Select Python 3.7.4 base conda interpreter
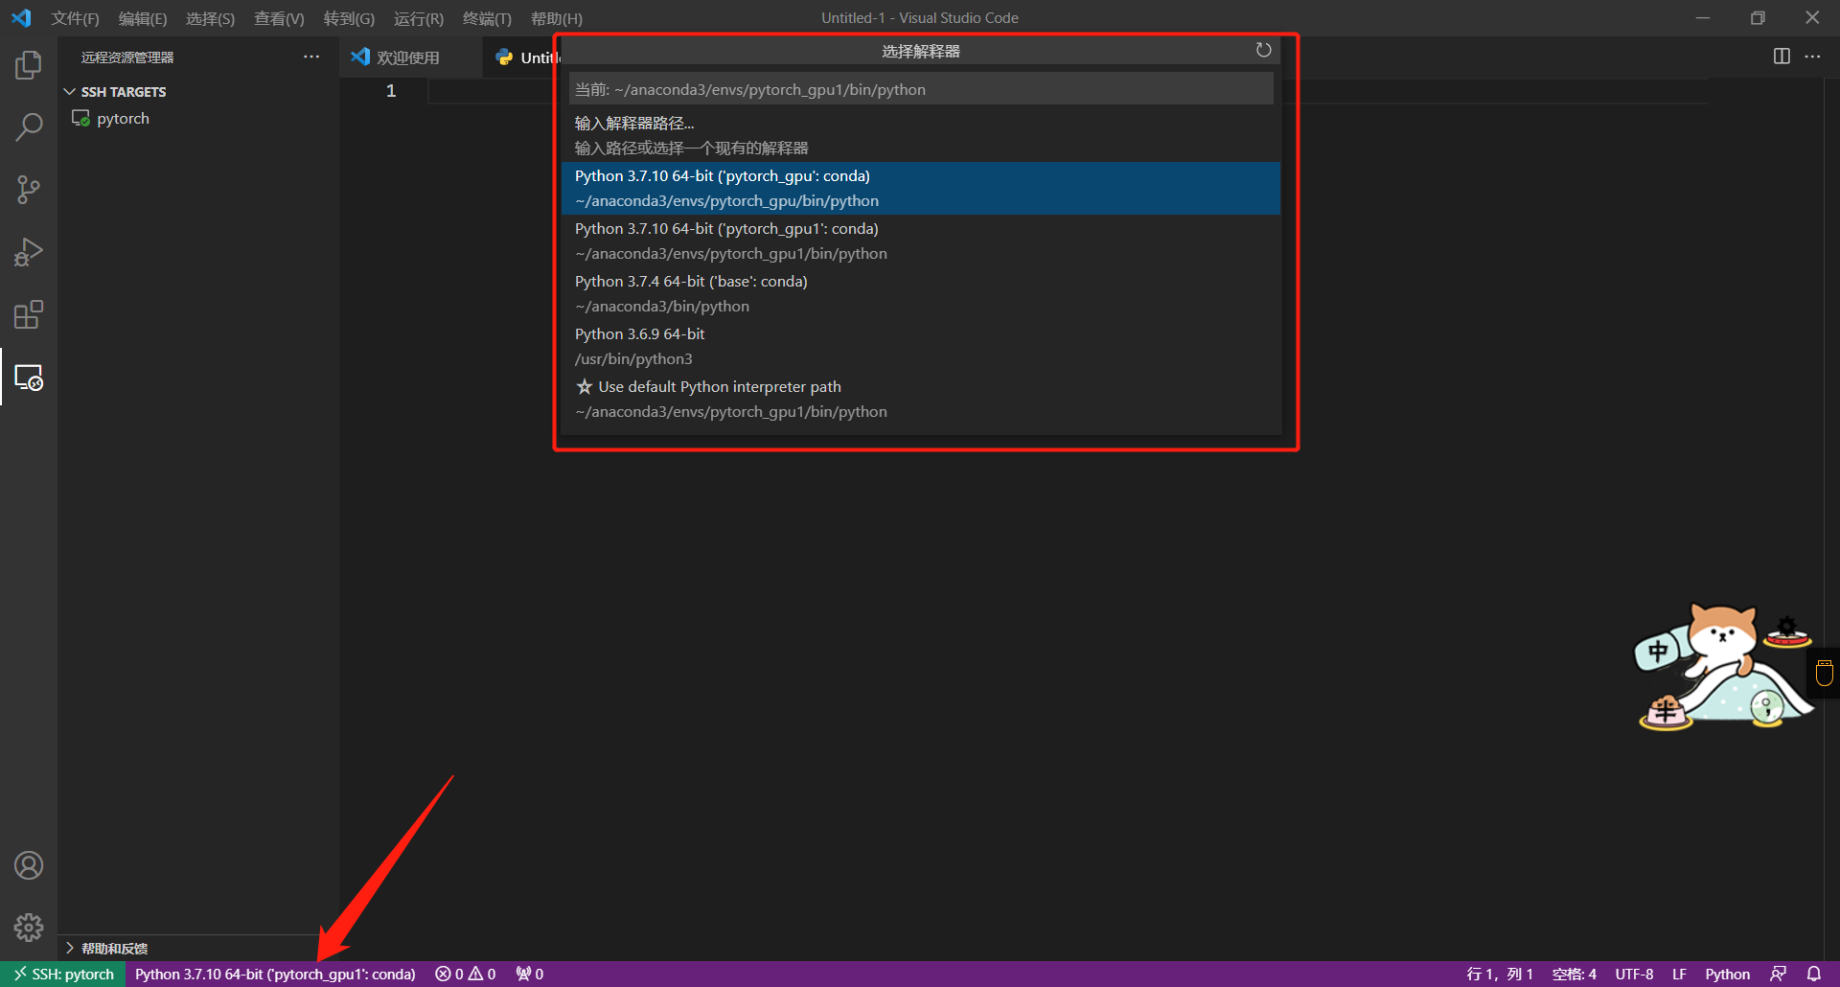The height and width of the screenshot is (987, 1840). [x=921, y=293]
